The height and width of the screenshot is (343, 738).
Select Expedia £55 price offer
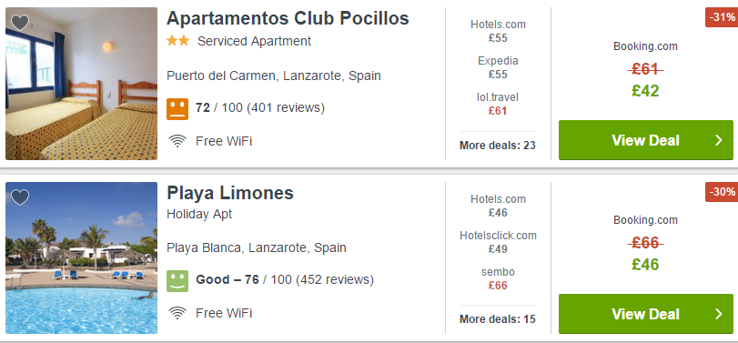(x=498, y=67)
